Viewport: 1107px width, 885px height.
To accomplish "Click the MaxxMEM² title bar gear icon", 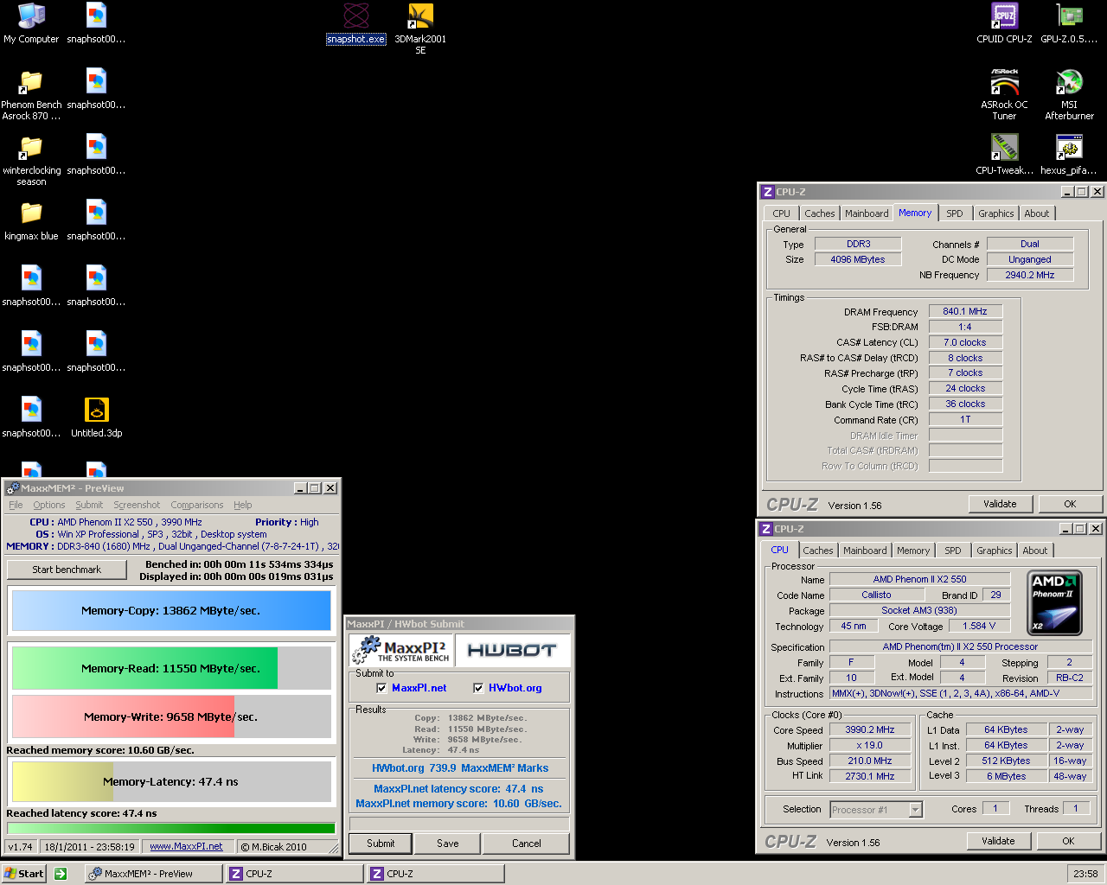I will tap(13, 488).
